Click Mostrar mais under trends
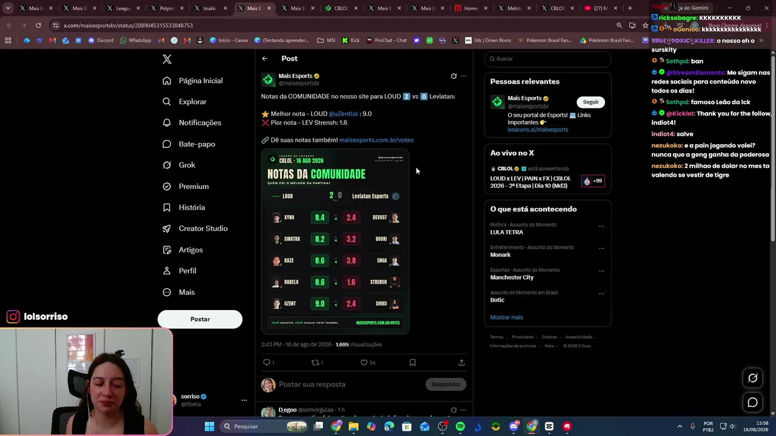The height and width of the screenshot is (436, 776). 507,317
